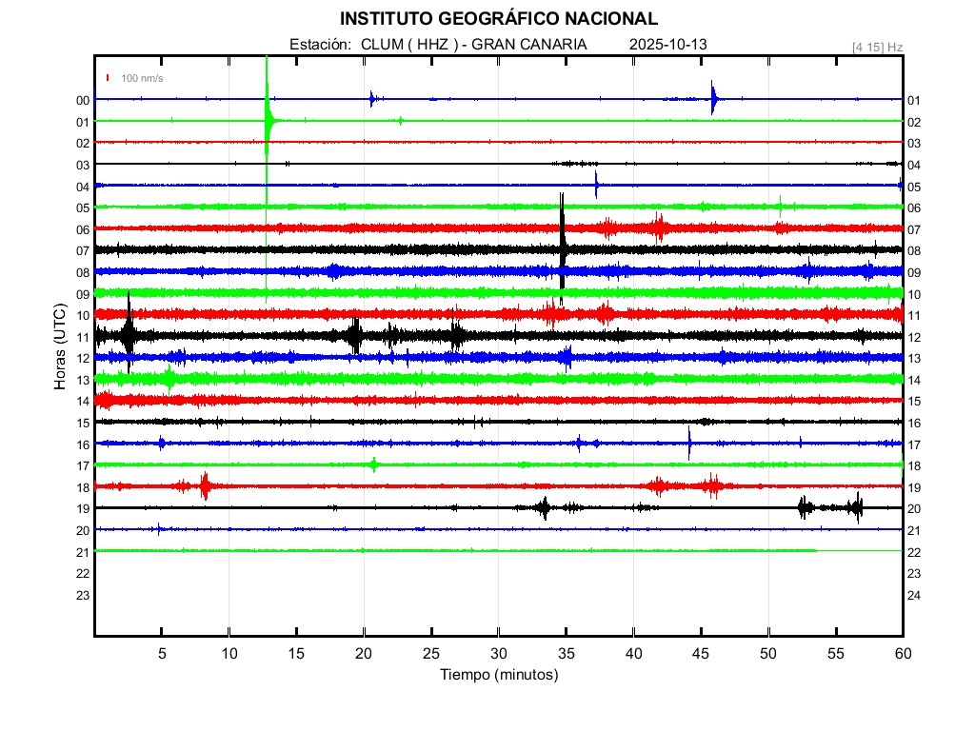Click the date "2025-10-13" in the header
This screenshot has height=731, width=975.
coord(667,45)
